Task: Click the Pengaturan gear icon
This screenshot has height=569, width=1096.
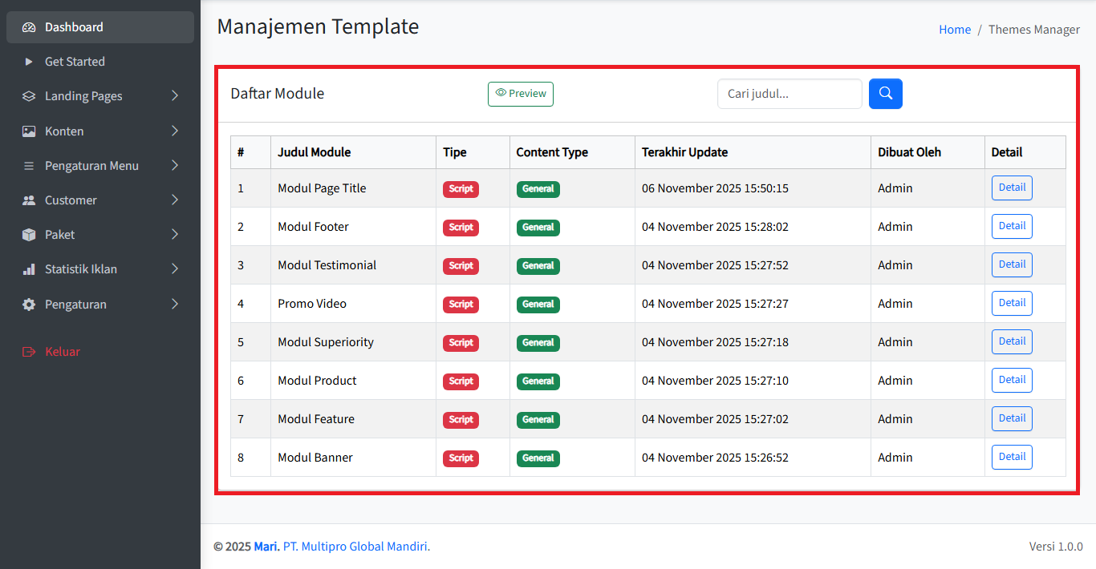Action: [29, 305]
